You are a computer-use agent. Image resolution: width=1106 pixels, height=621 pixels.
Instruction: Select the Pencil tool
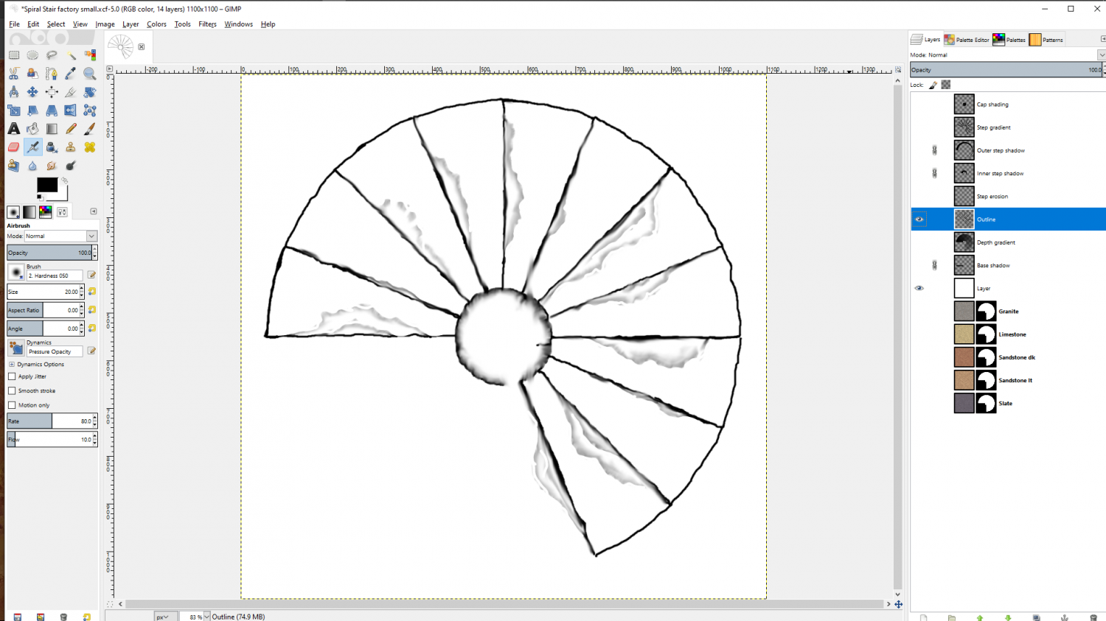point(71,129)
